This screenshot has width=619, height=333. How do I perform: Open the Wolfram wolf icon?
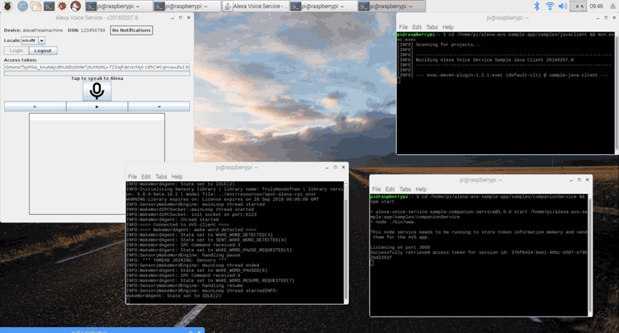pyautogui.click(x=75, y=6)
